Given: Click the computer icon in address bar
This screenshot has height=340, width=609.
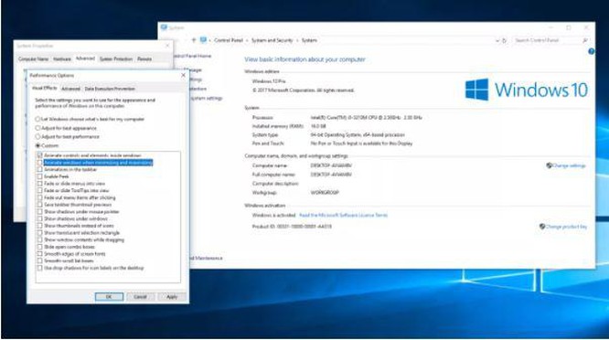Looking at the screenshot, I should (203, 40).
